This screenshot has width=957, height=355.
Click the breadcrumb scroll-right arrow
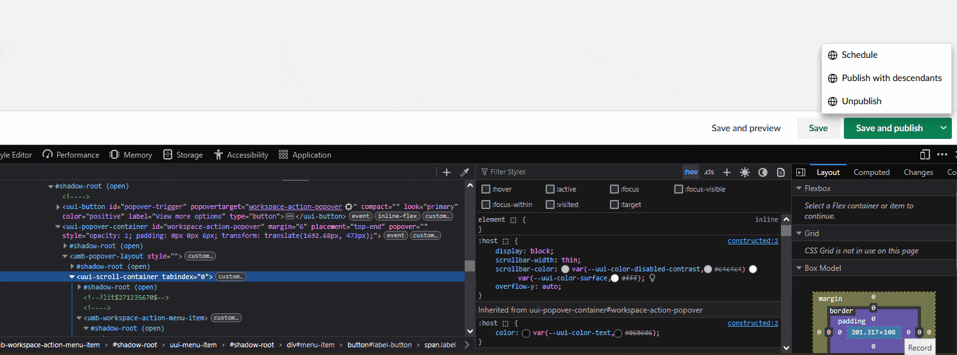click(x=467, y=345)
